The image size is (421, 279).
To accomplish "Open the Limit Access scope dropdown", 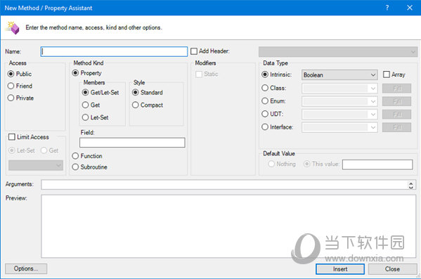I will tap(36, 165).
